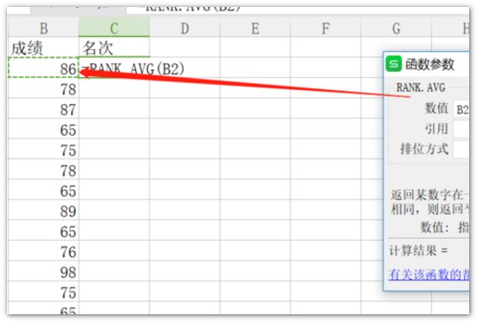Select the 75 cell directly below 98
Screen dimensions: 477x322
(43, 292)
